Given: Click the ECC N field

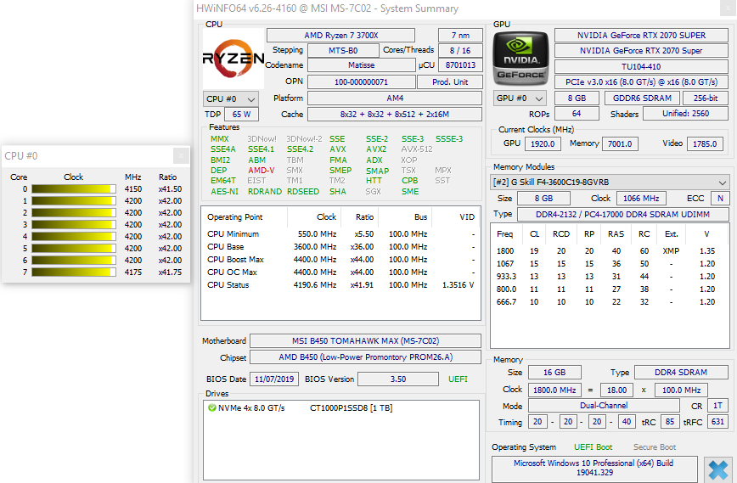Looking at the screenshot, I should (720, 199).
